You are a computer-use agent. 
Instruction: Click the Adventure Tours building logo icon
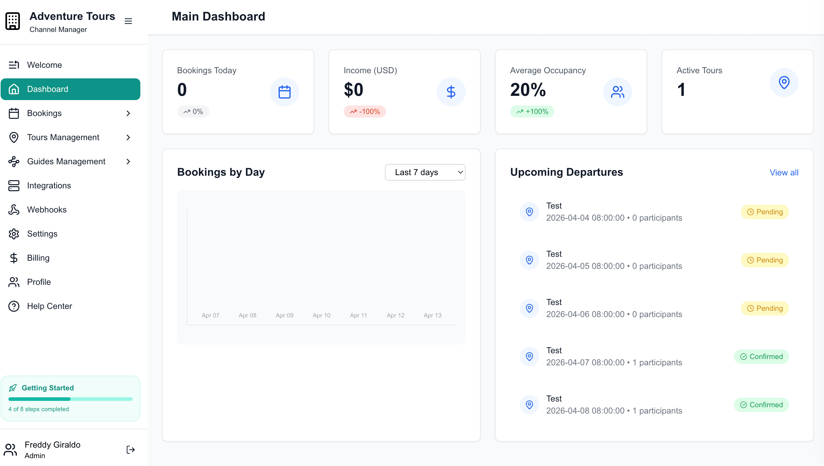[x=13, y=21]
